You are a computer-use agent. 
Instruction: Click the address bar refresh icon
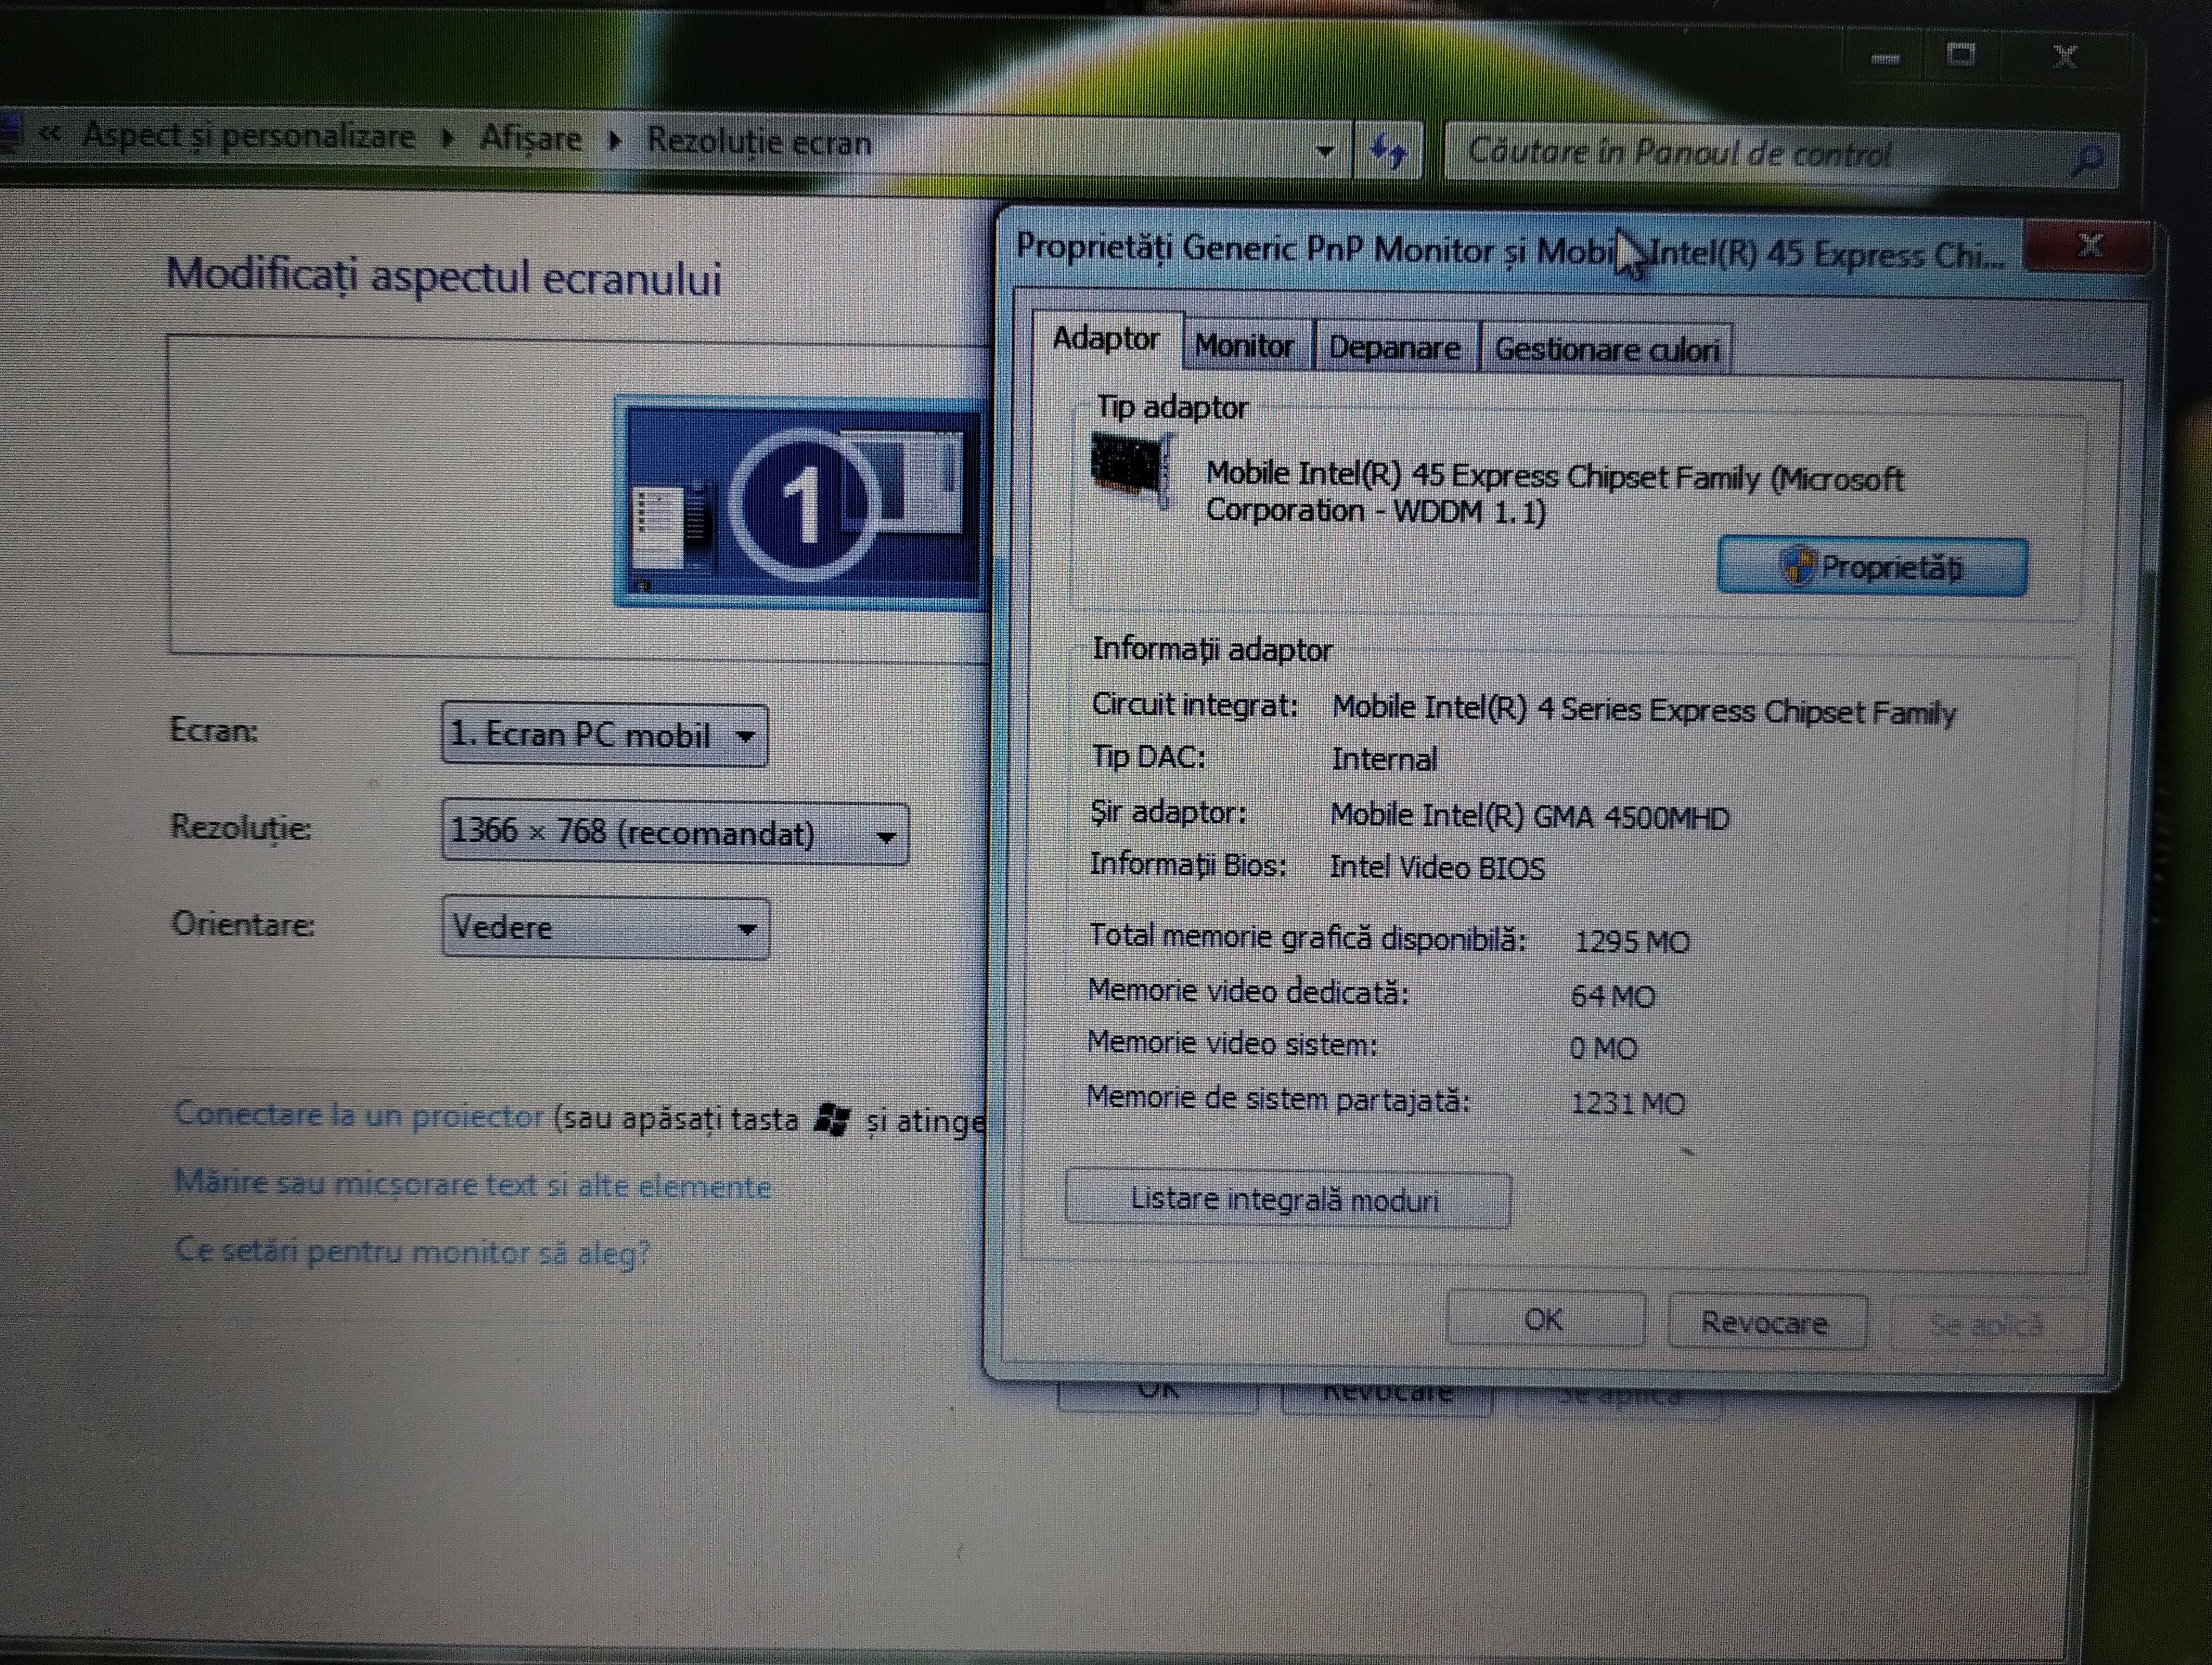coord(1388,151)
